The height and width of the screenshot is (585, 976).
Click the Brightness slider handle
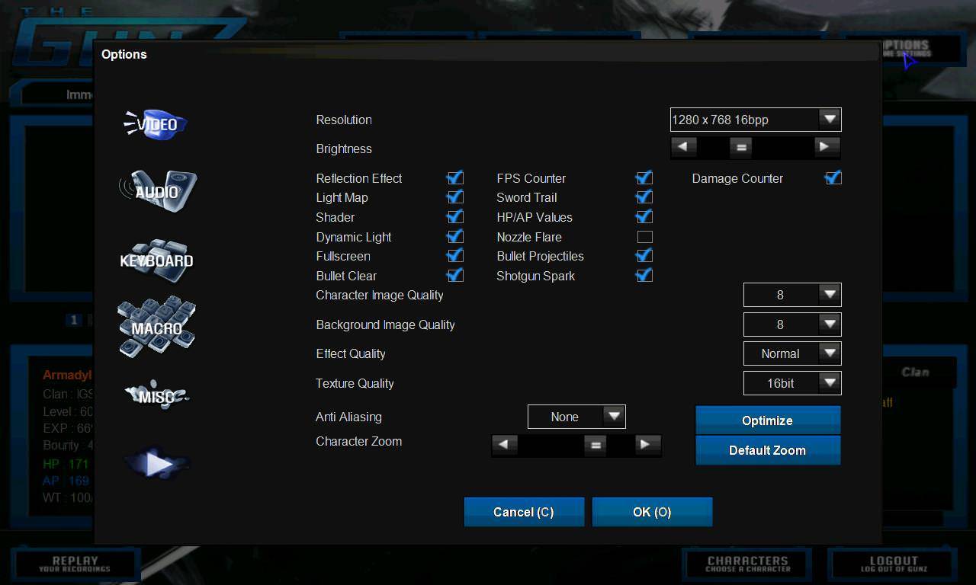coord(741,147)
